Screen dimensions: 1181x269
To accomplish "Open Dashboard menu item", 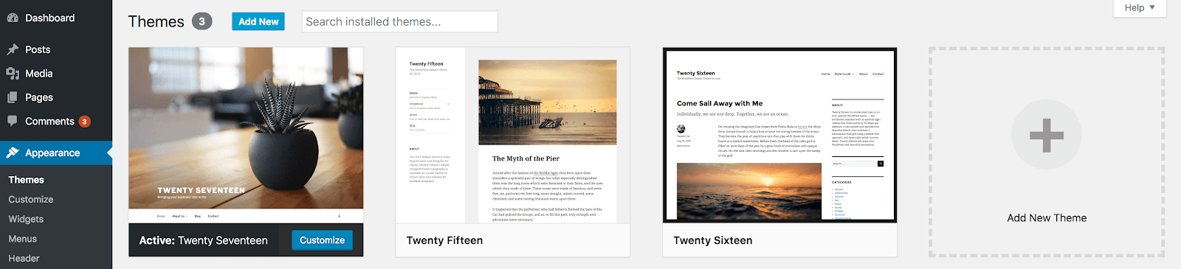I will pos(56,18).
